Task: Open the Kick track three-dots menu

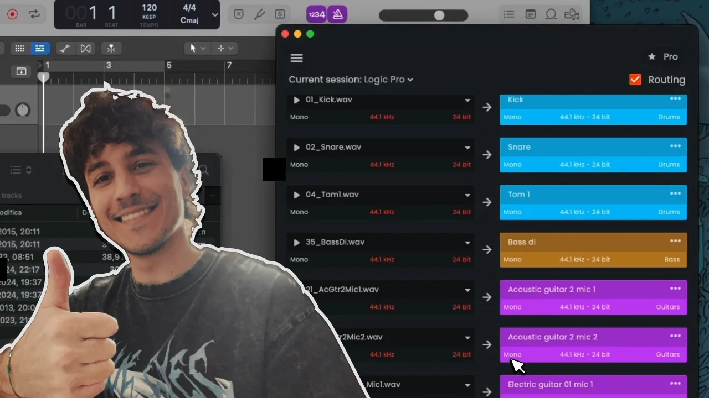Action: [x=675, y=98]
